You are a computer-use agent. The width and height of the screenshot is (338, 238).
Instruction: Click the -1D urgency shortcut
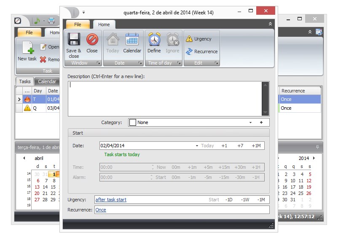229,200
